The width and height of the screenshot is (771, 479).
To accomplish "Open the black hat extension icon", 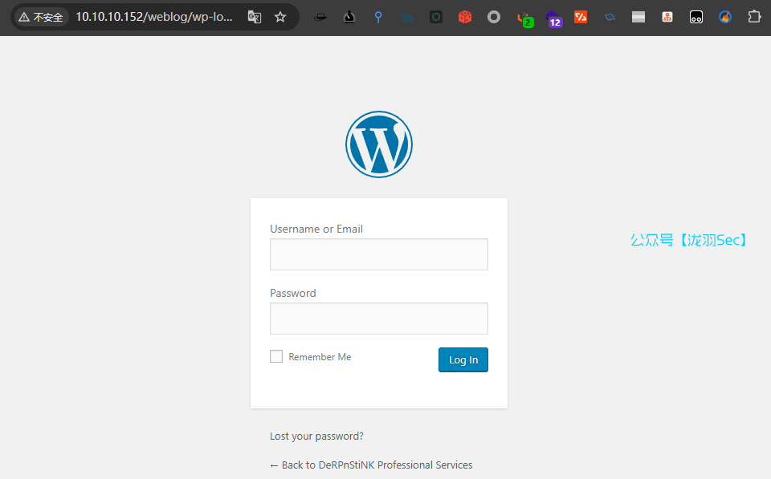I will click(x=320, y=17).
